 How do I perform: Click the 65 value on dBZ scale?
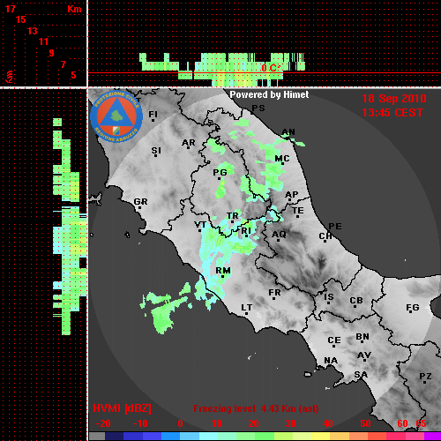click(421, 423)
